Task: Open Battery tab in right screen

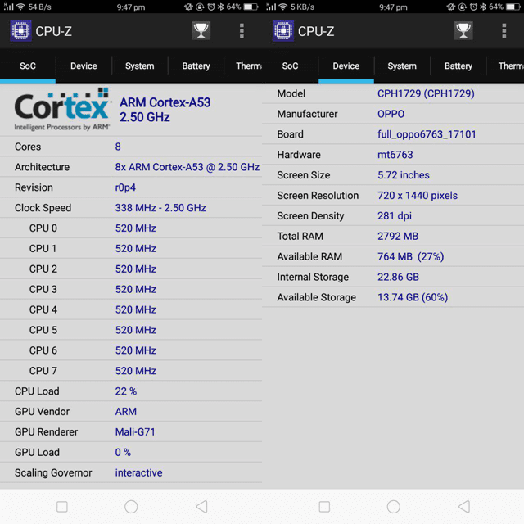Action: [458, 65]
